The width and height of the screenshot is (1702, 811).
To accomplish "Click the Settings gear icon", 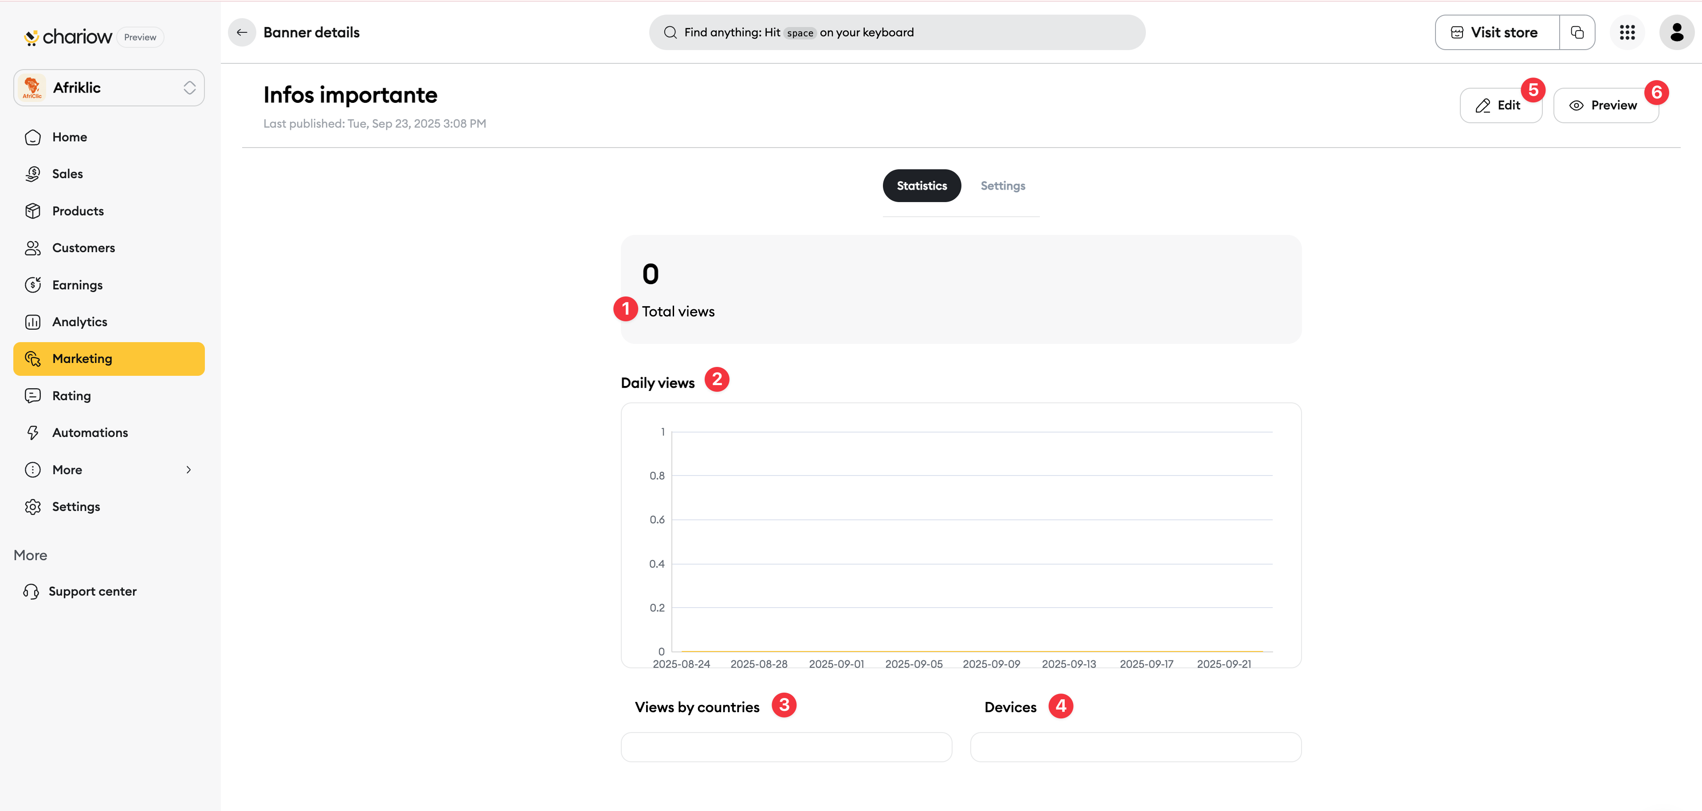I will (x=33, y=507).
